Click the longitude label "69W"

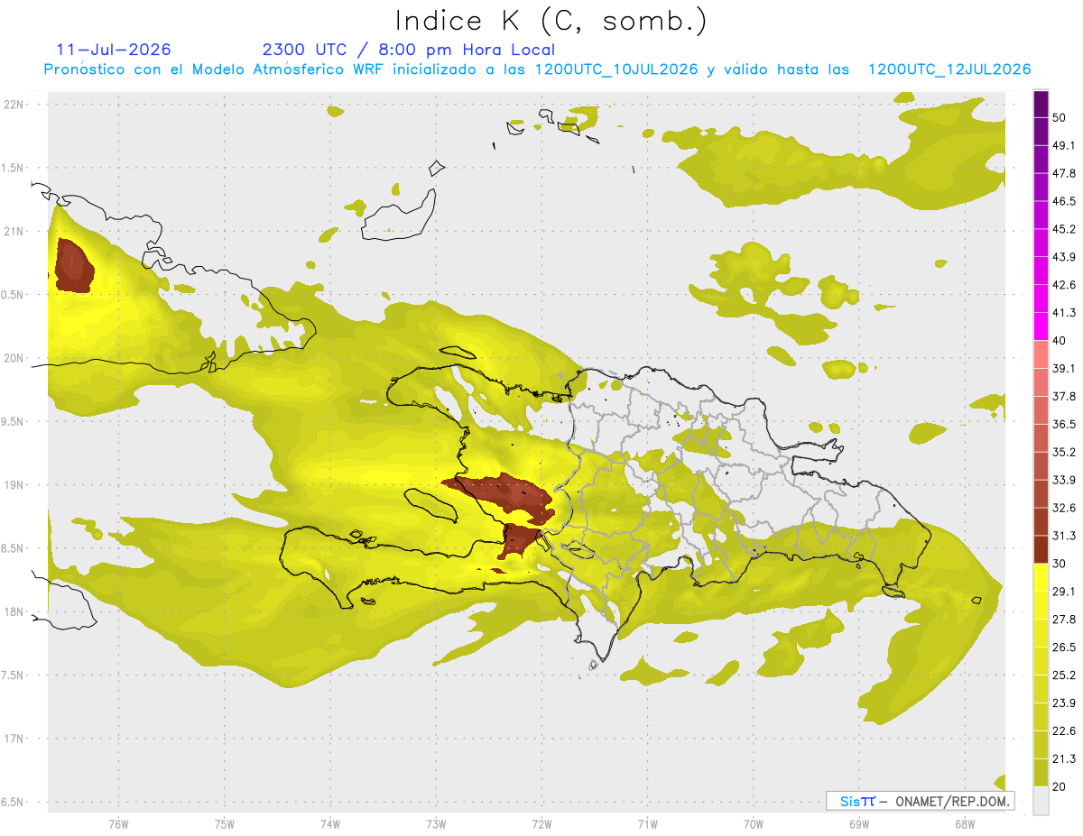(858, 824)
